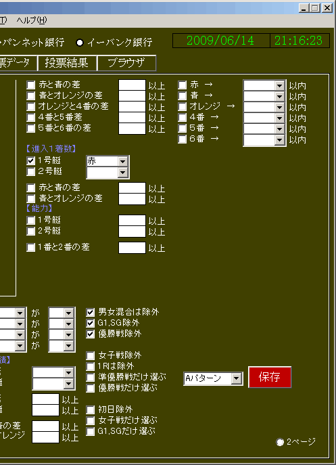Select the イーバンク銀行 radio button
This screenshot has height=465, width=336.
(x=79, y=43)
